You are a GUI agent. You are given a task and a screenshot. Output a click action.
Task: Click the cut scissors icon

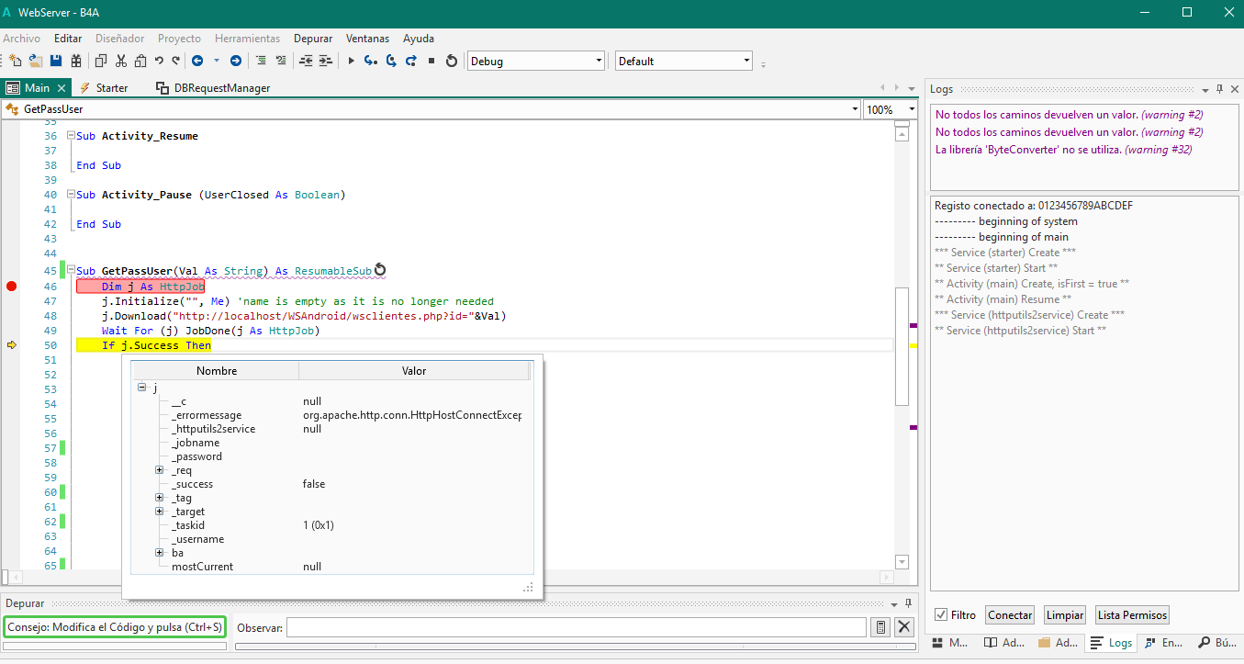(120, 61)
